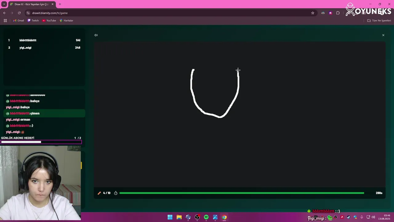This screenshot has height=222, width=394.
Task: Click the score 541
Action: [x=78, y=40]
